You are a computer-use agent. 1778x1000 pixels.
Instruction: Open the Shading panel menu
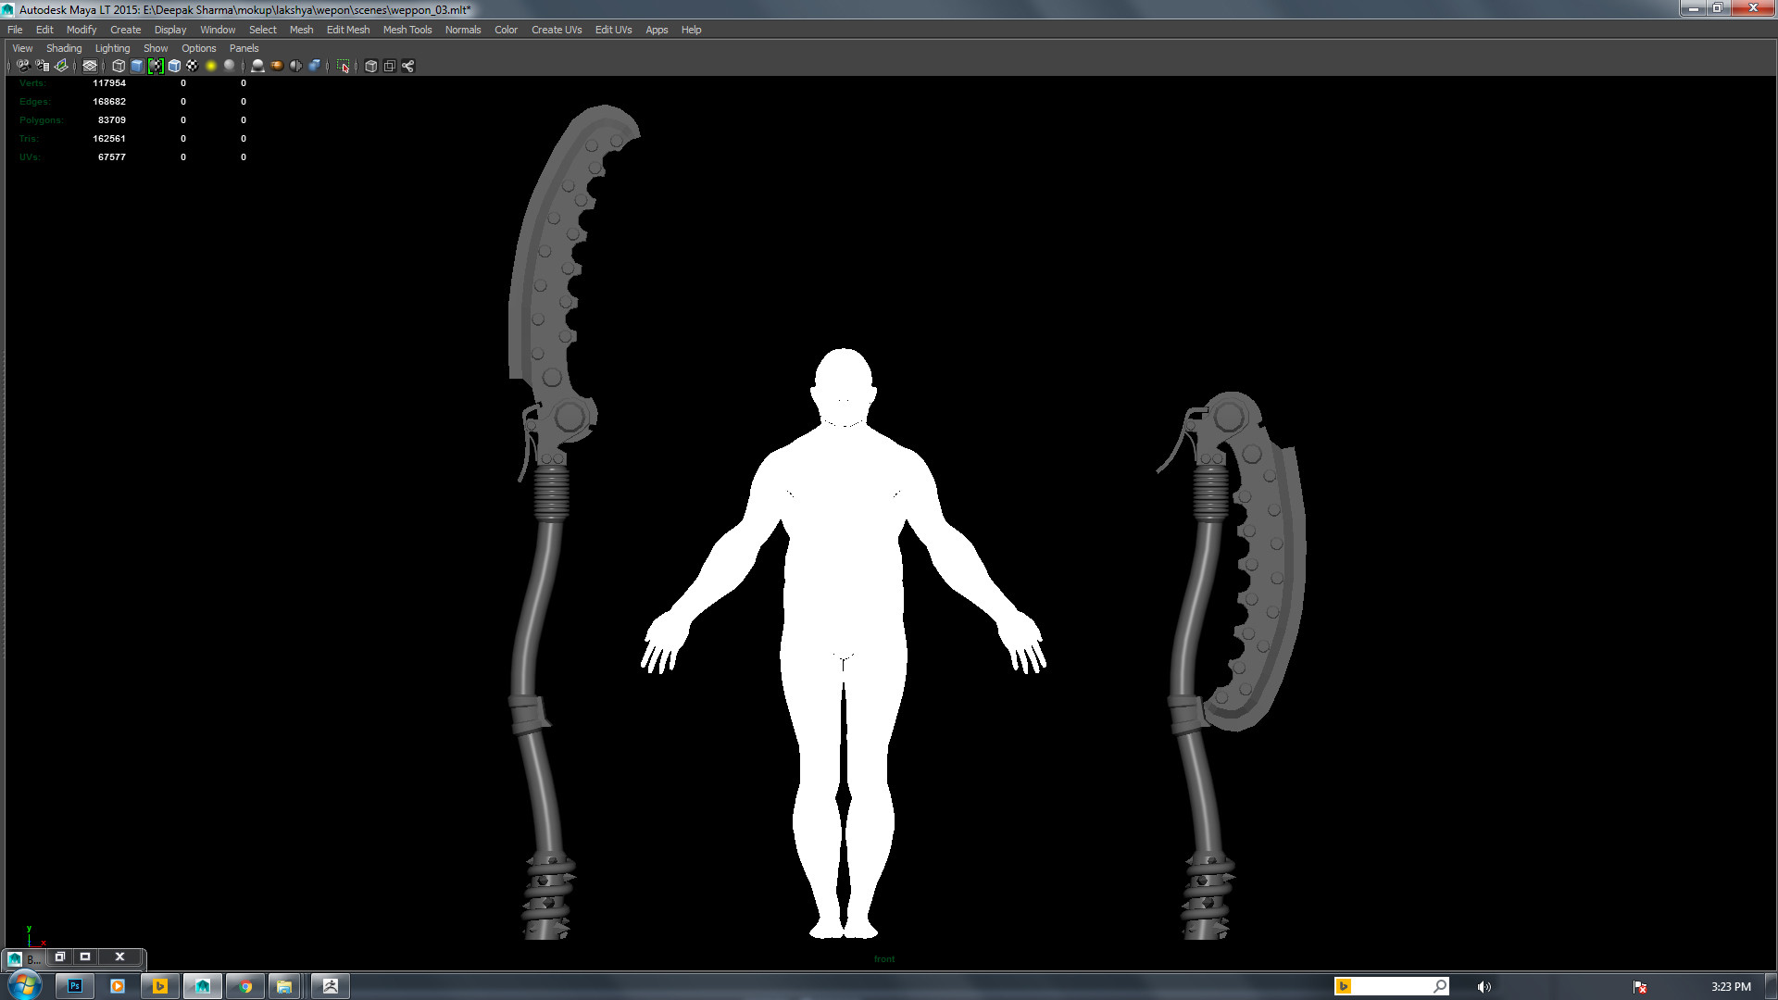[x=64, y=48]
